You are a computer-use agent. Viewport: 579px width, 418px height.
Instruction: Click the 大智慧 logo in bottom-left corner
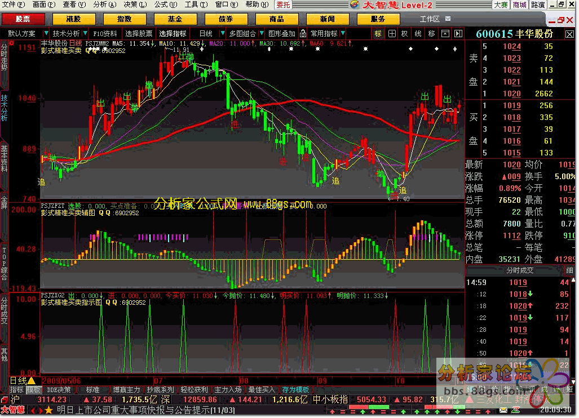tap(12, 410)
